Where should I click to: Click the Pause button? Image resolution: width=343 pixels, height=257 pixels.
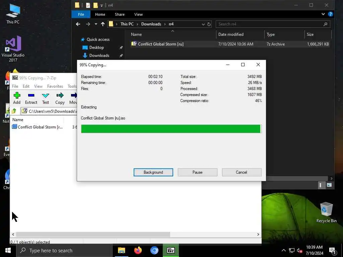click(x=198, y=172)
